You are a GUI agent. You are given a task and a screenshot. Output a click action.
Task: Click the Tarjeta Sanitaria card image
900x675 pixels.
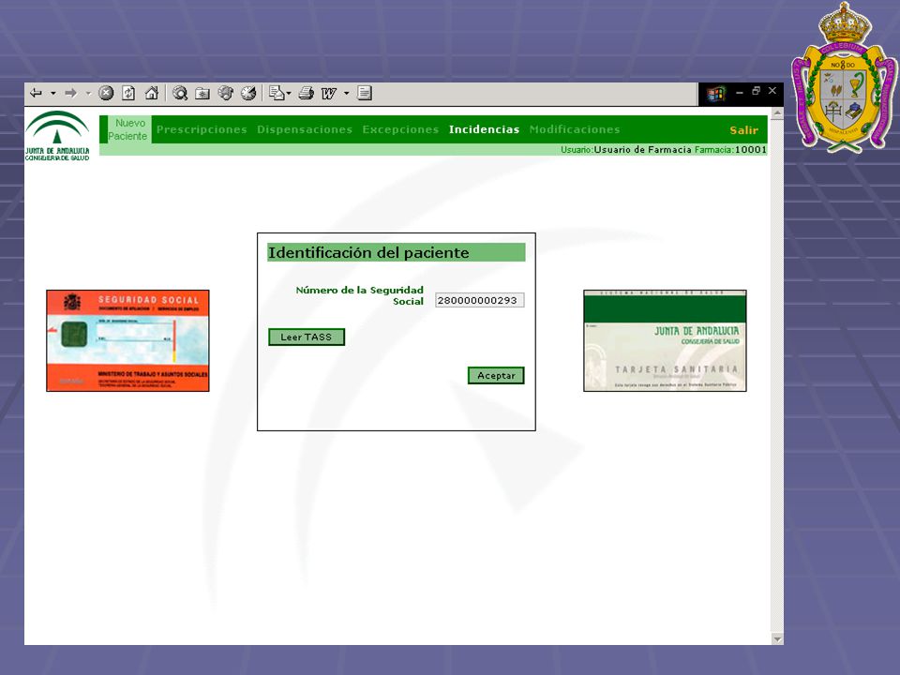tap(665, 341)
